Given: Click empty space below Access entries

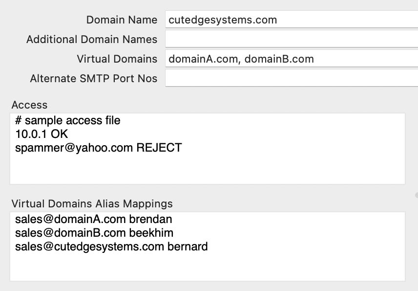Looking at the screenshot, I should click(x=207, y=170).
